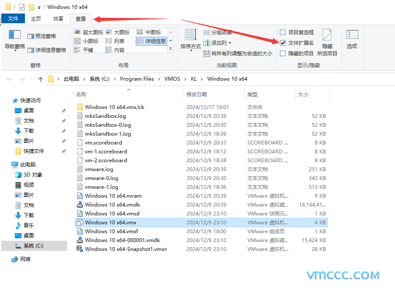Enable the 项目复选框 checkbox

(283, 32)
